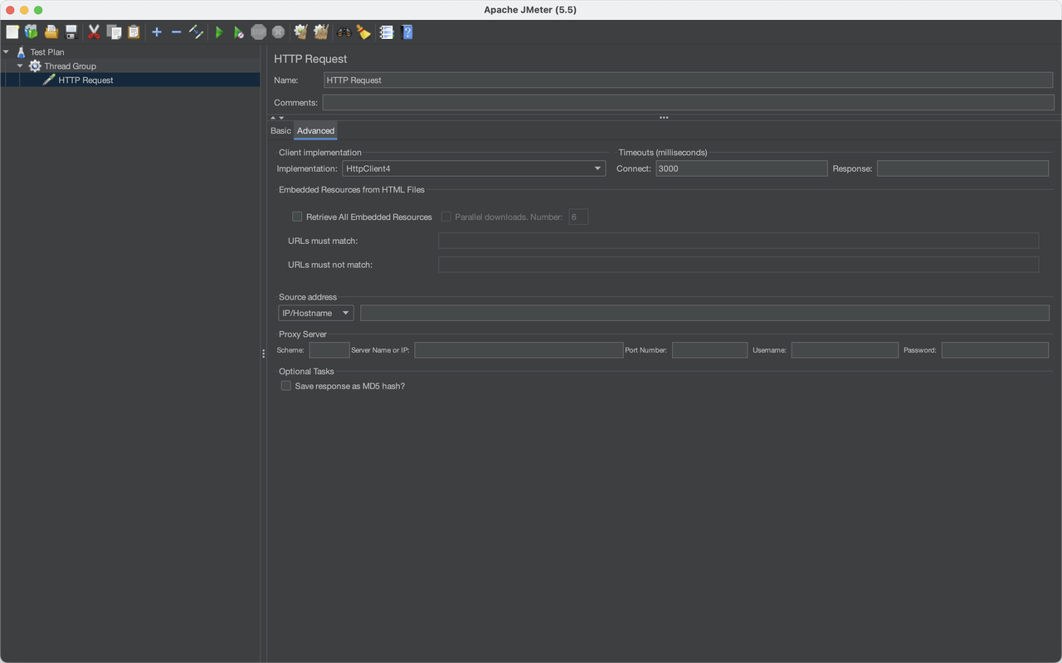Viewport: 1062px width, 663px height.
Task: Open a test plan from templates icon
Action: point(31,32)
